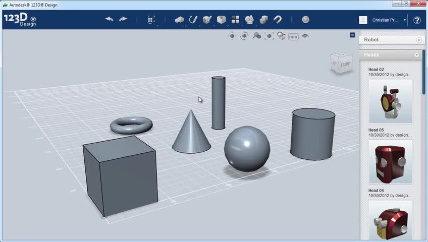
Task: Toggle the show/hide eye icon
Action: 305,36
